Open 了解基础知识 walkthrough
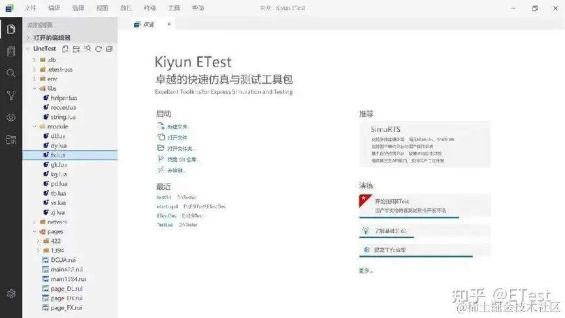This screenshot has width=565, height=318. 425,231
